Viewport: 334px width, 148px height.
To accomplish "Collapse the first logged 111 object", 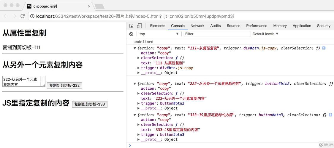I will pyautogui.click(x=135, y=48).
